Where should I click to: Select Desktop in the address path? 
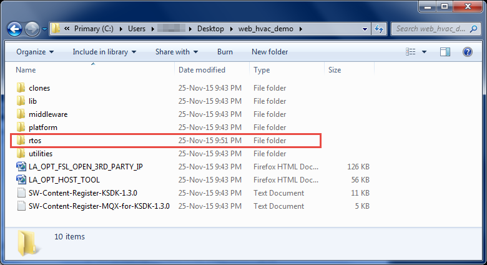210,29
